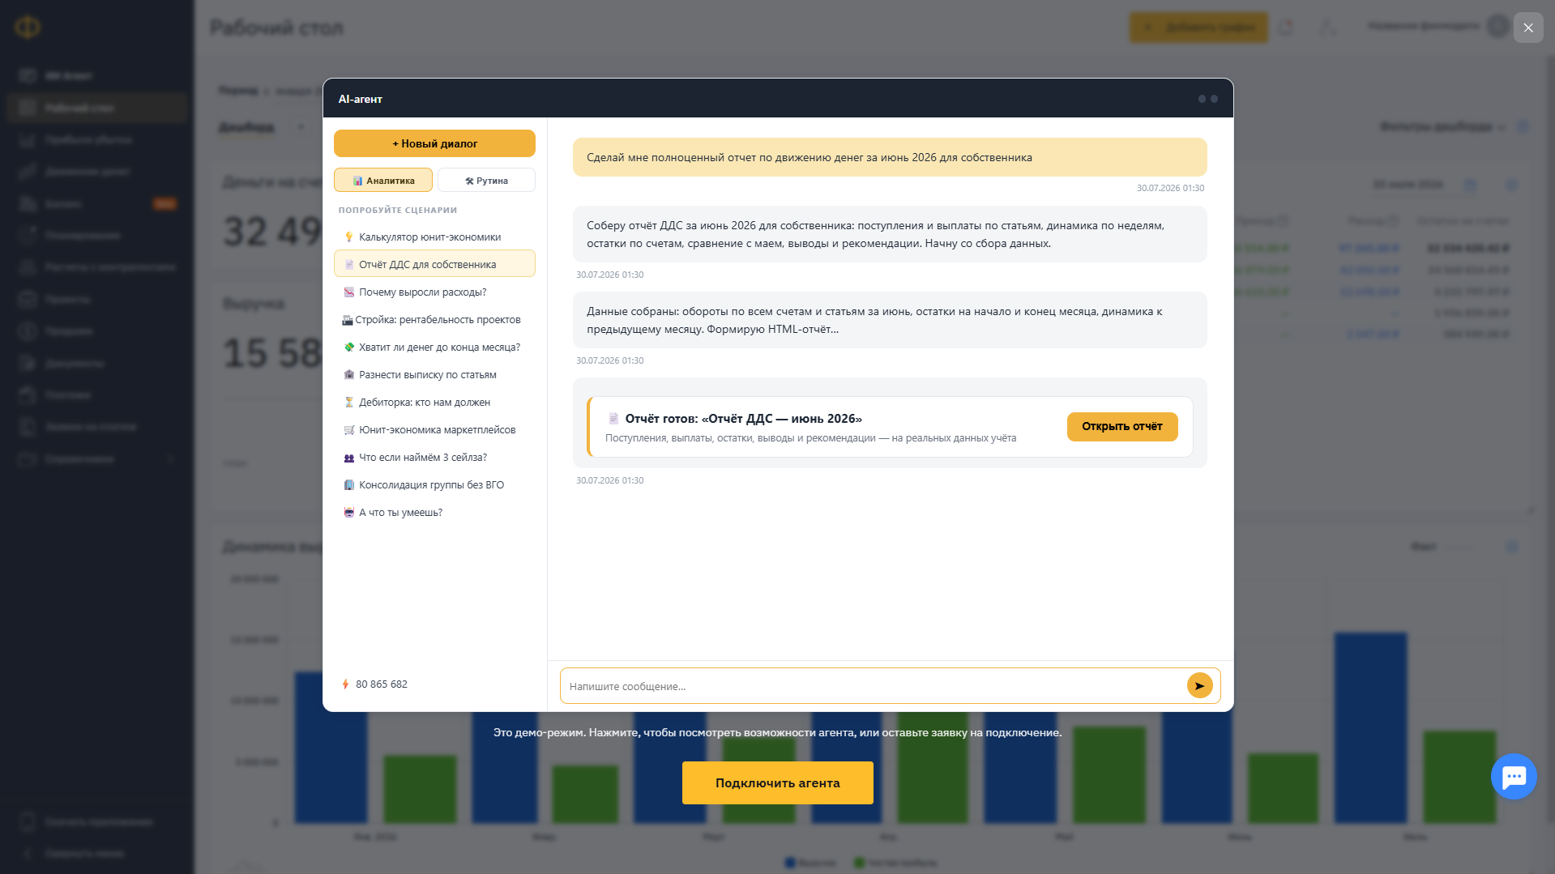Run the "Разнести выписку по статьям" scenario

pyautogui.click(x=434, y=374)
